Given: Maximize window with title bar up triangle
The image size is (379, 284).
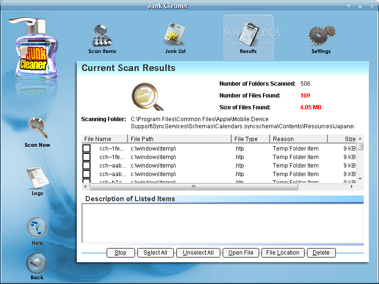Looking at the screenshot, I should coord(360,6).
